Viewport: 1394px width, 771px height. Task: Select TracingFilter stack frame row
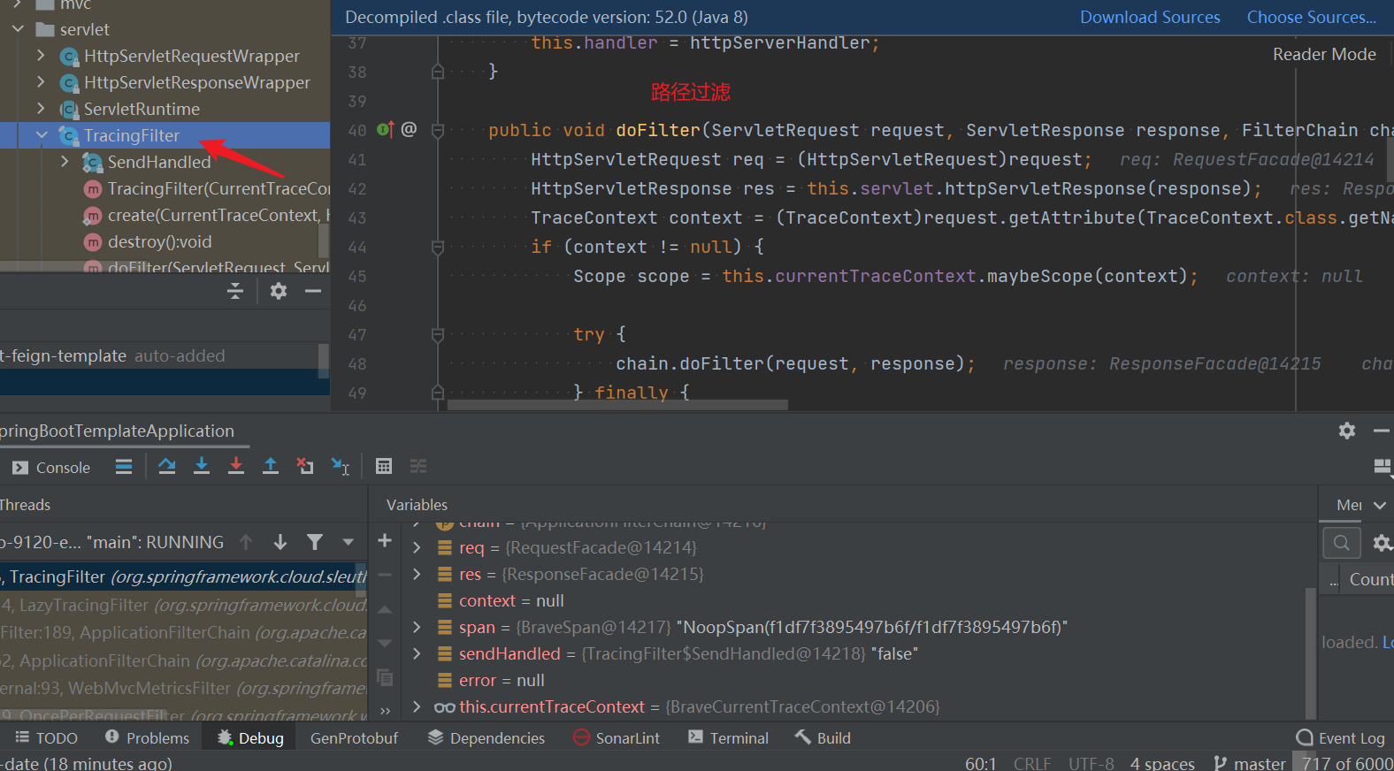183,576
